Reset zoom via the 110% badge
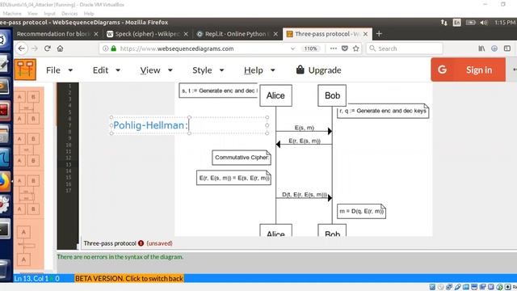This screenshot has width=517, height=291. (310, 48)
